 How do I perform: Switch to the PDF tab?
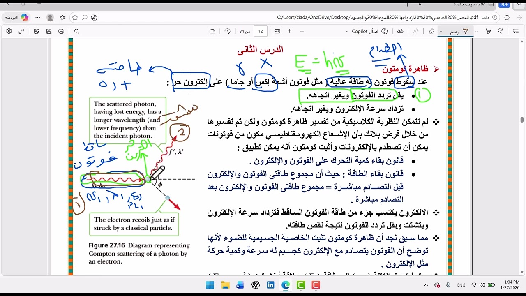(x=504, y=5)
